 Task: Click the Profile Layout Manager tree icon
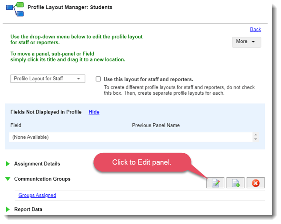point(14,9)
